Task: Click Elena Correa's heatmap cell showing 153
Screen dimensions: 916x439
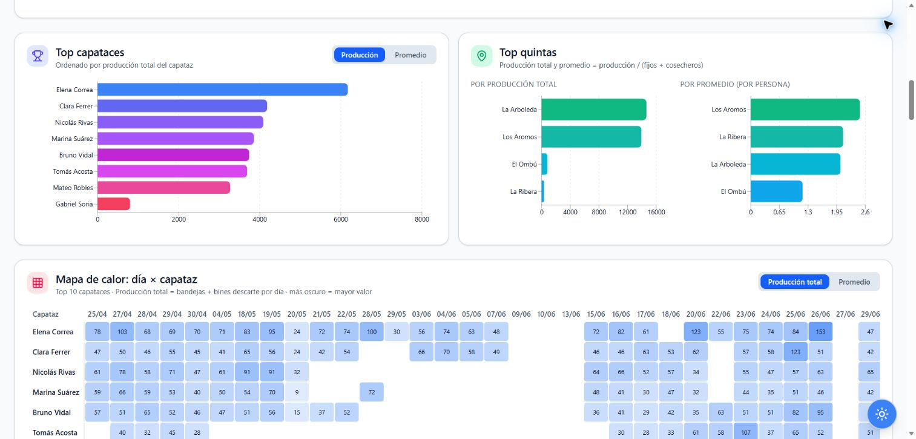Action: click(820, 332)
